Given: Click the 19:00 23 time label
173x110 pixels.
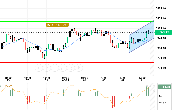Looking at the screenshot, I should (x=8, y=79).
